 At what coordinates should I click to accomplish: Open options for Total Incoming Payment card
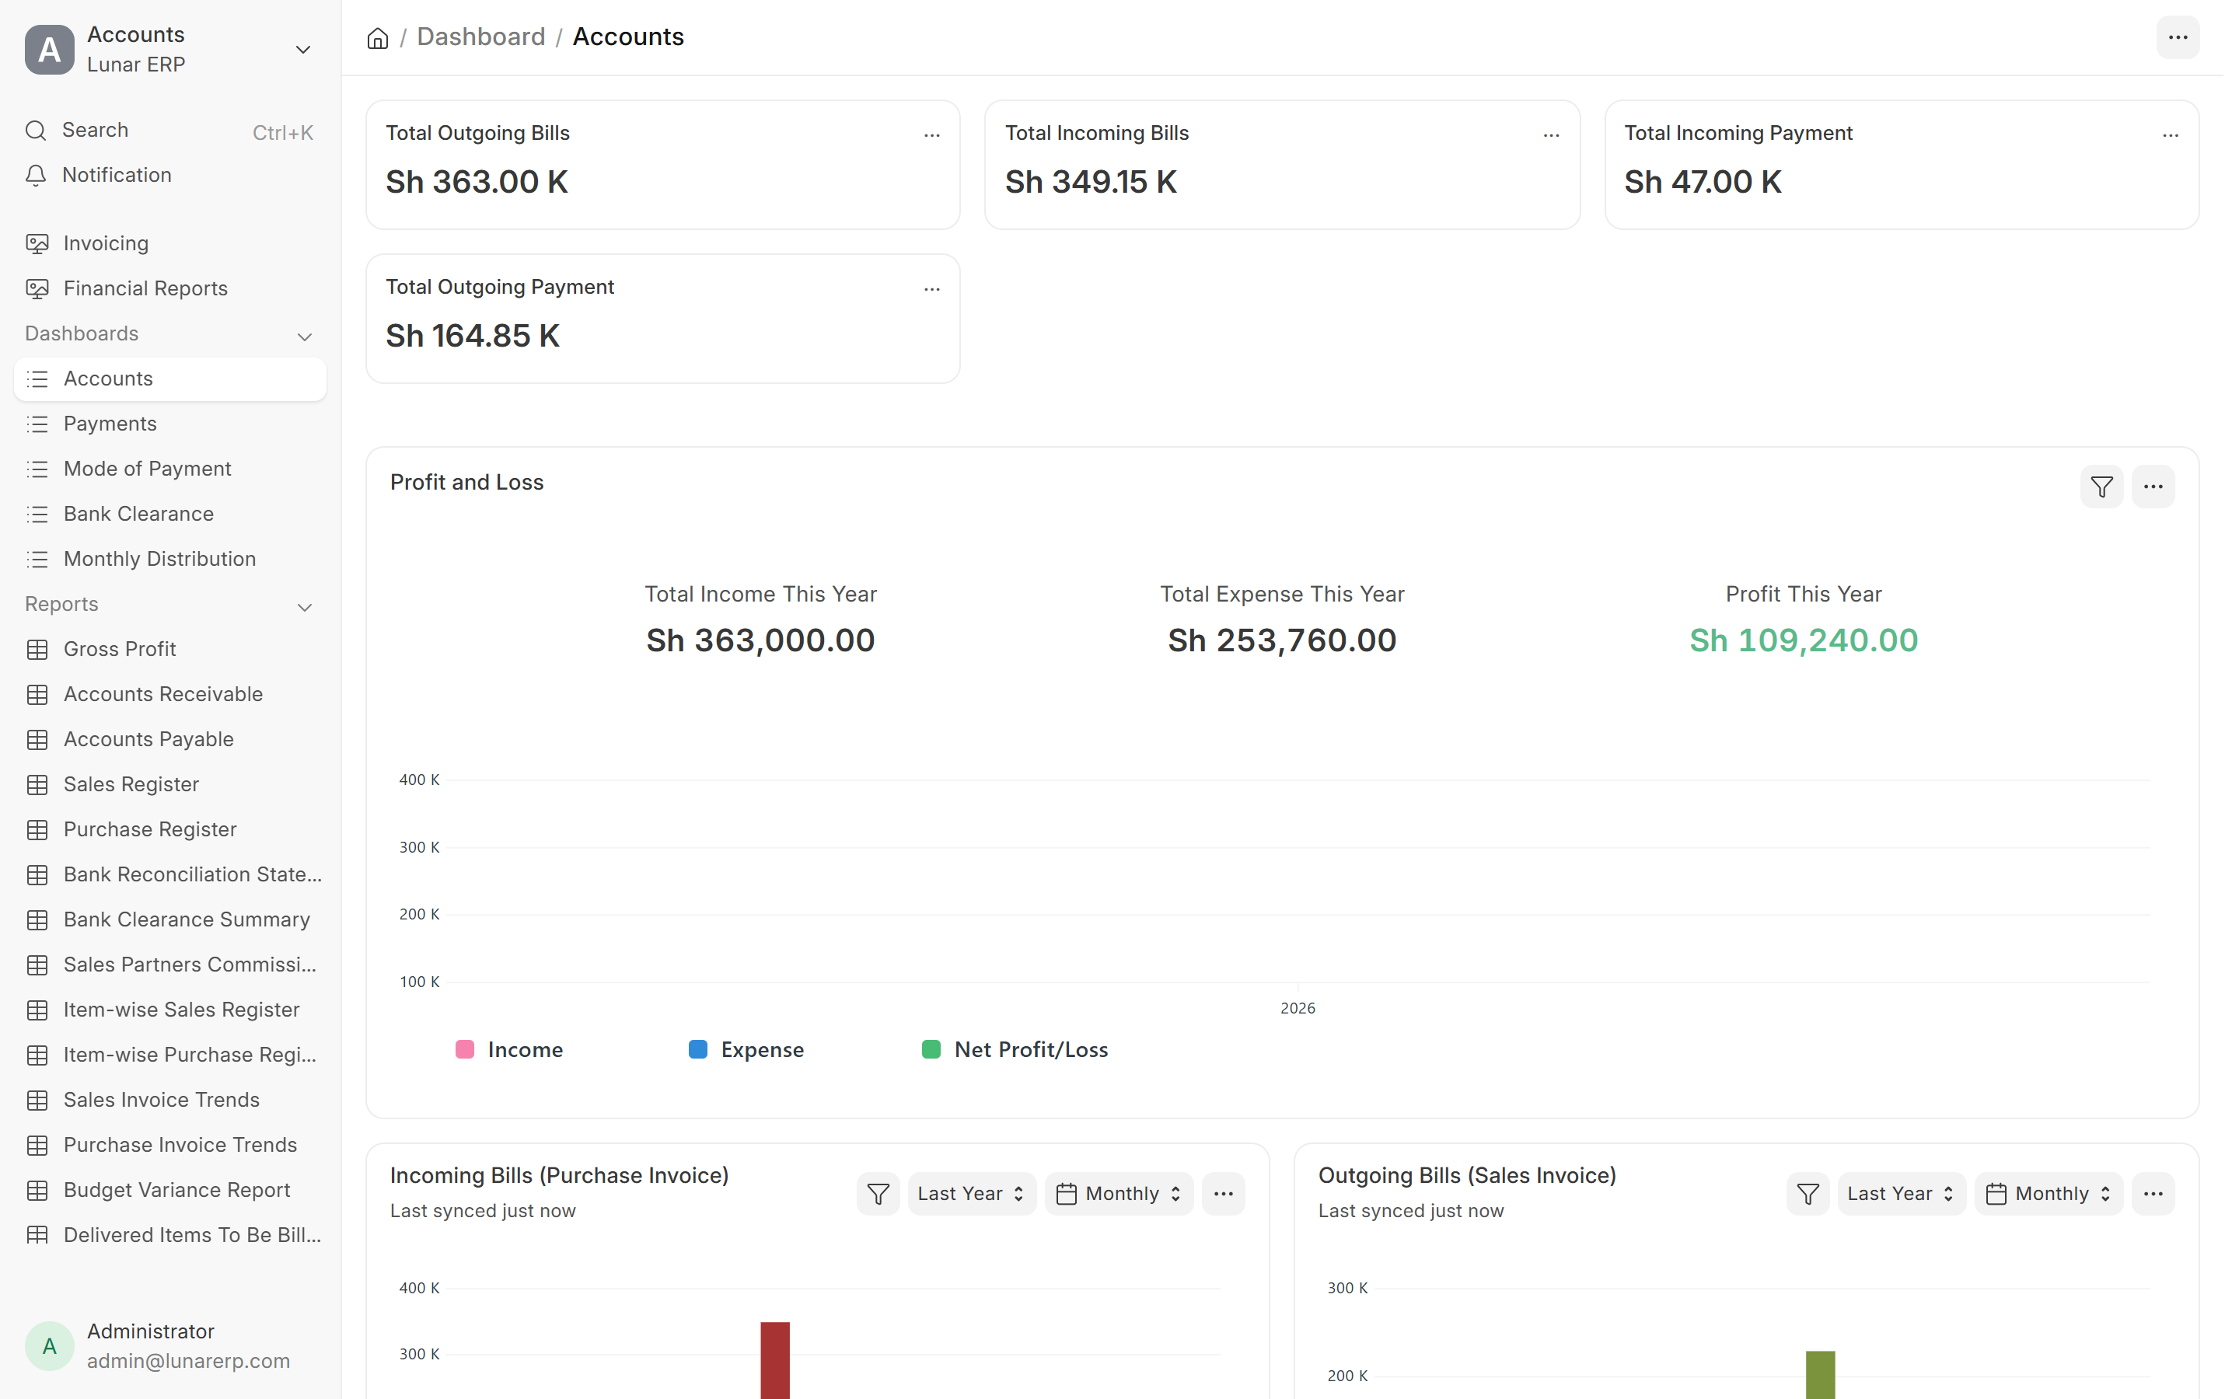point(2170,135)
